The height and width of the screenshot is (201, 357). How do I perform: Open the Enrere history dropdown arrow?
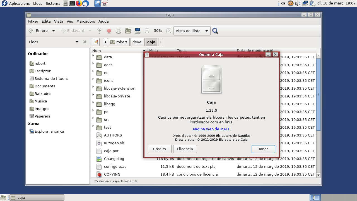tap(54, 31)
